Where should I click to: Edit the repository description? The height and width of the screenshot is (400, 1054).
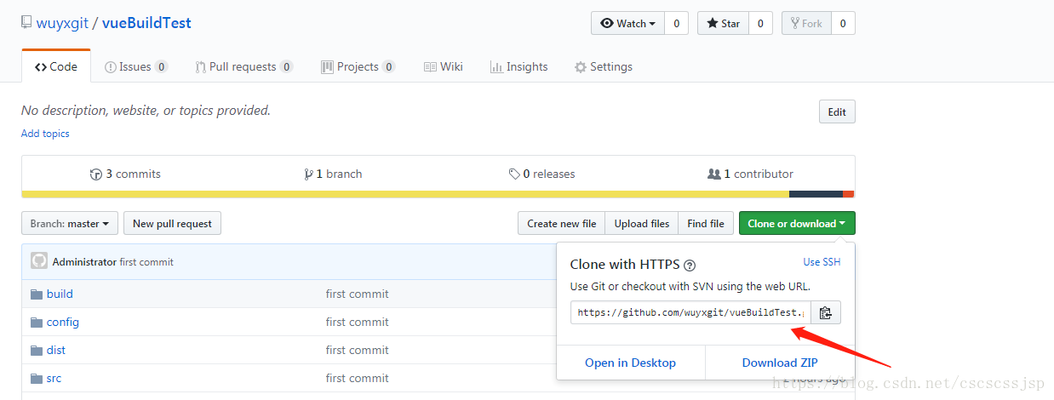coord(837,112)
